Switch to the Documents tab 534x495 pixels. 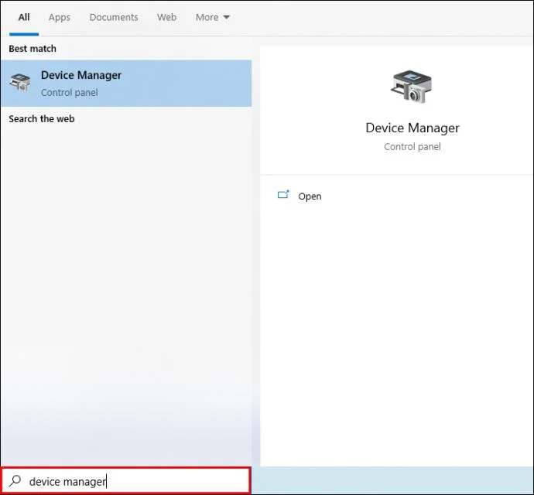[x=114, y=17]
